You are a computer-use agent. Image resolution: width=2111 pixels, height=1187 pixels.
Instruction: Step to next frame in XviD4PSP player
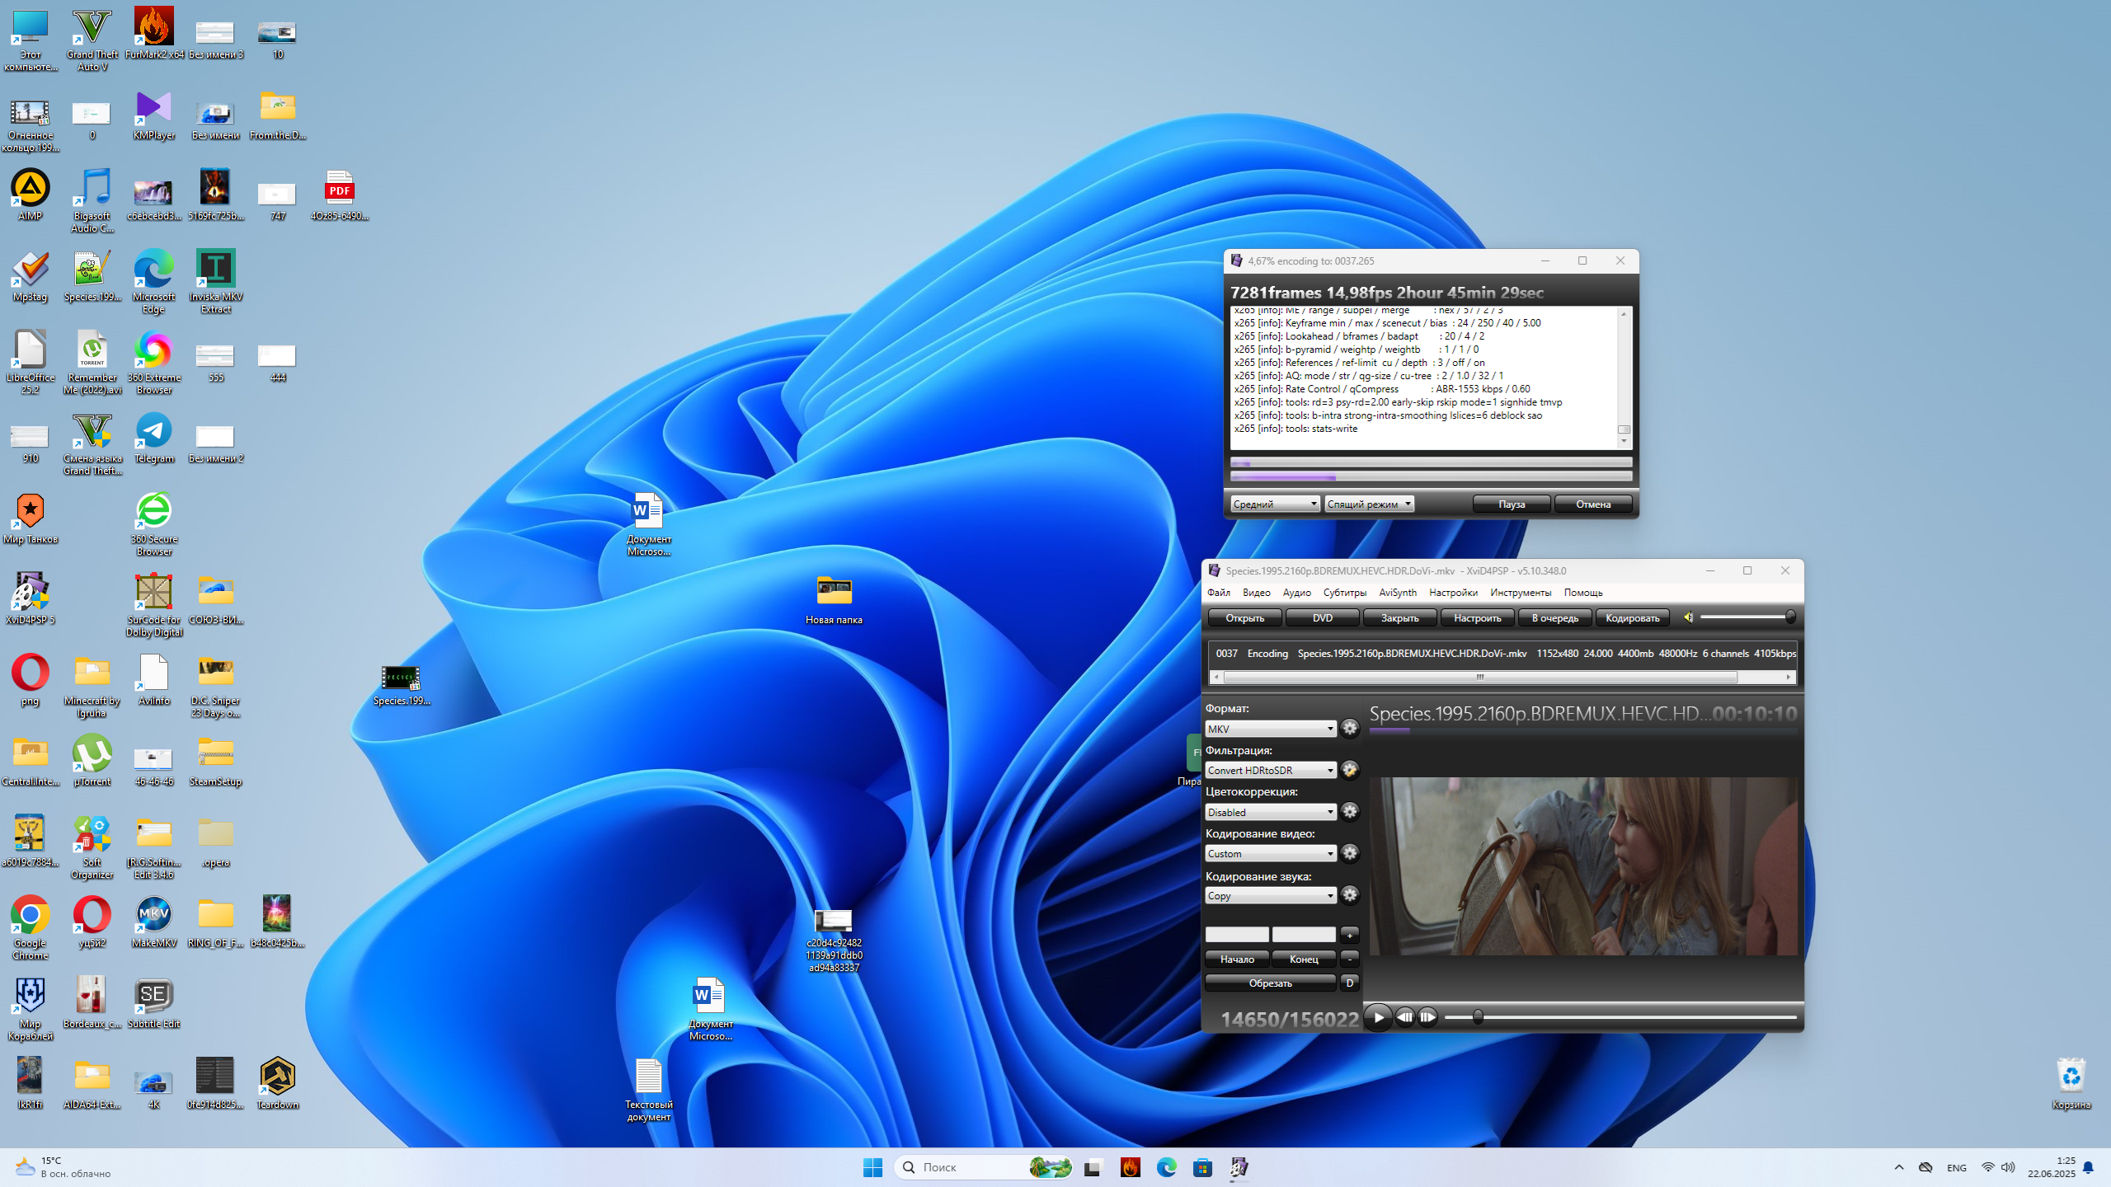(1427, 1018)
